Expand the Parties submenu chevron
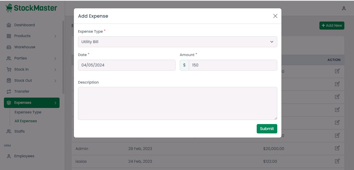The height and width of the screenshot is (170, 354). click(x=55, y=59)
